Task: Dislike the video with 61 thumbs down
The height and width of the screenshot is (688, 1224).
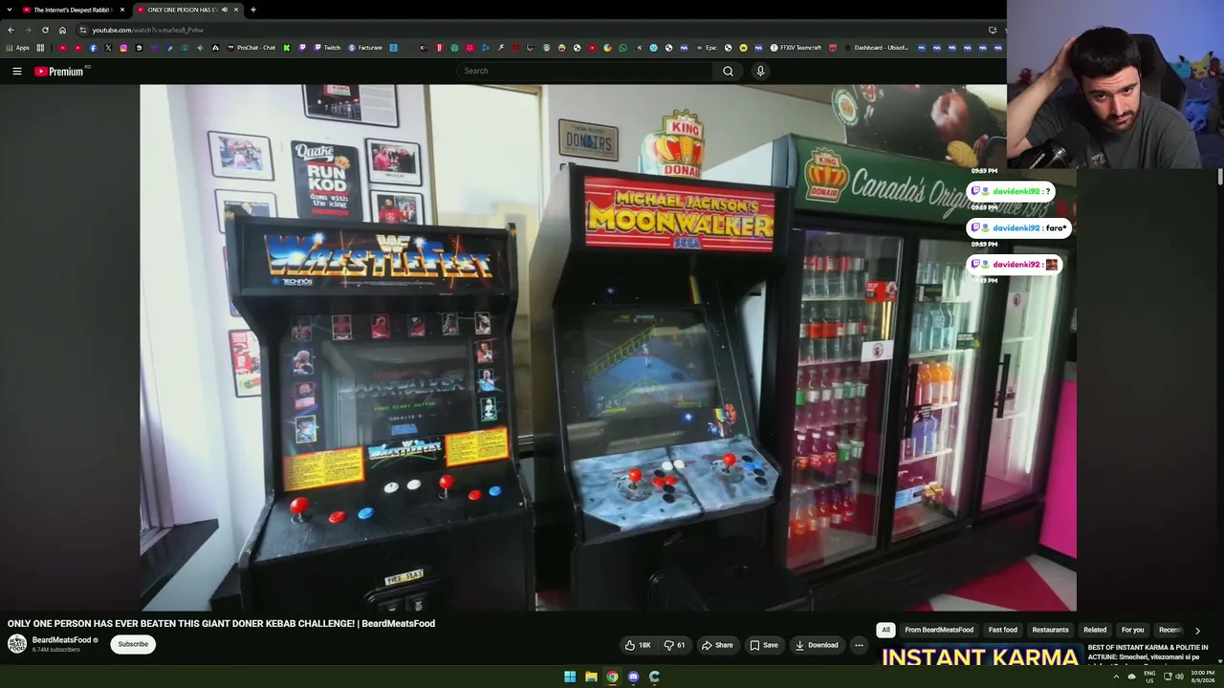Action: click(674, 645)
